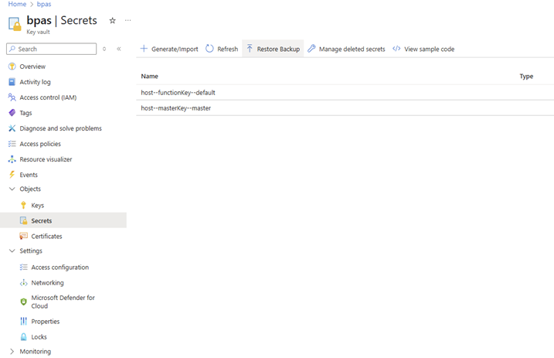This screenshot has width=554, height=358.
Task: Open the Certificates icon
Action: [23, 236]
